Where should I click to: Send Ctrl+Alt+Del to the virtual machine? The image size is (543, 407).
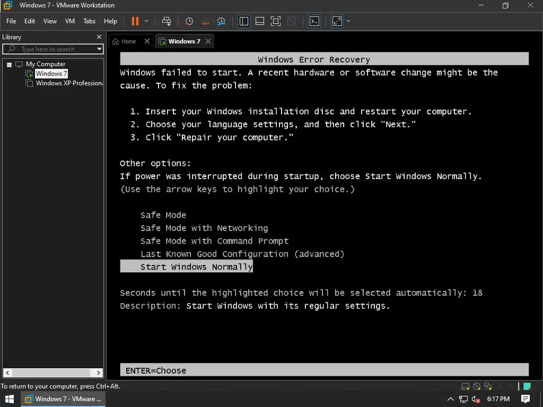click(x=167, y=21)
